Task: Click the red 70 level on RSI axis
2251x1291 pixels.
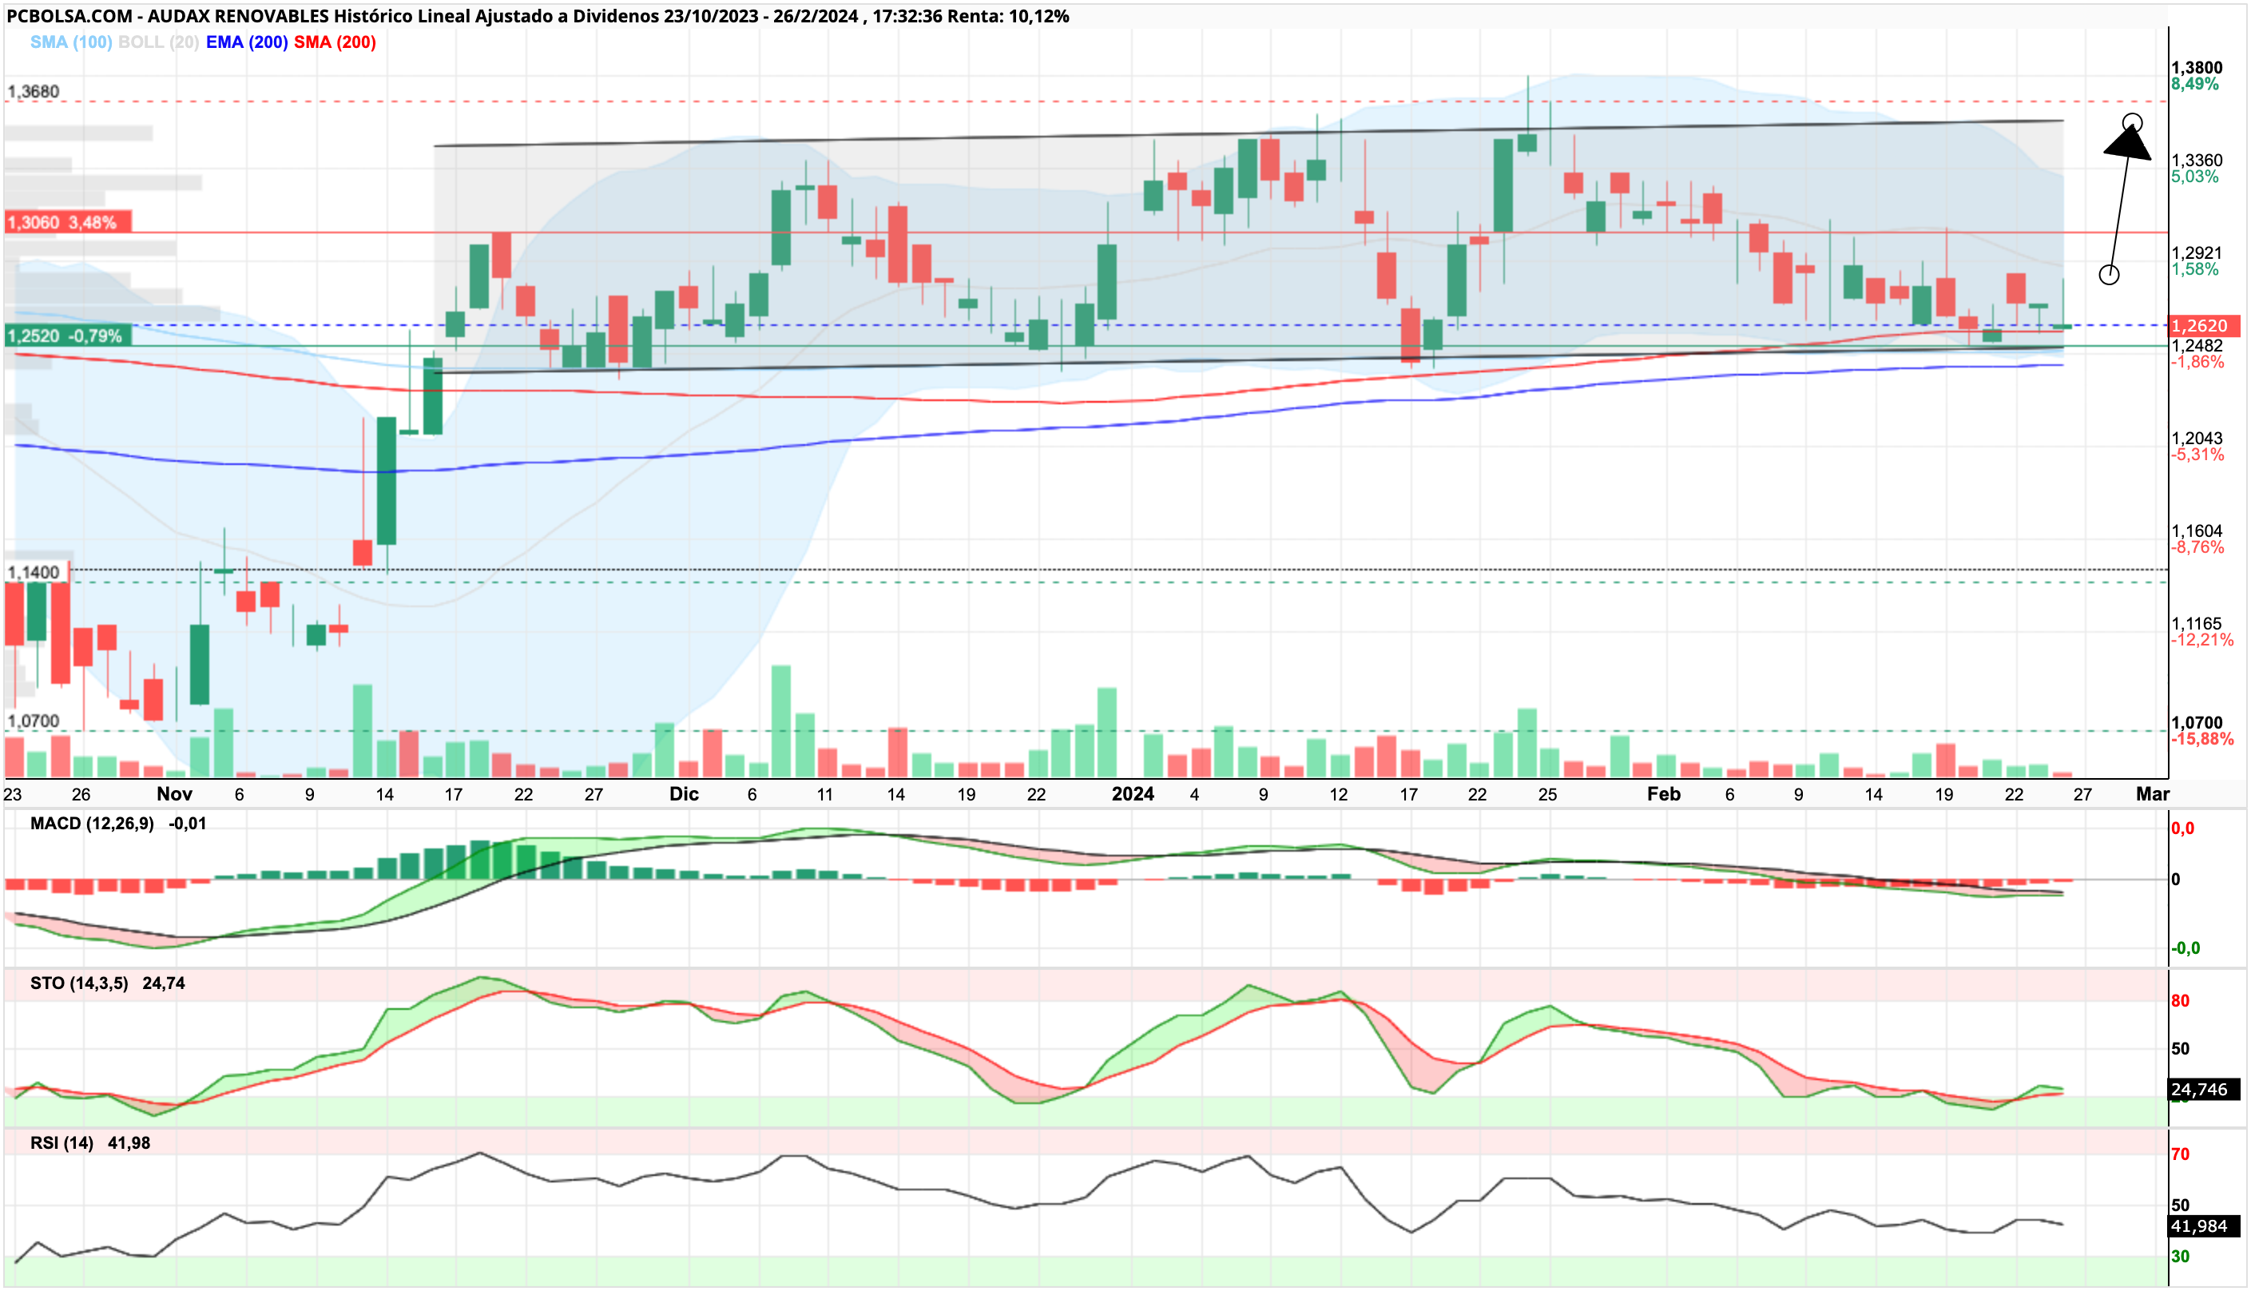Action: pos(2180,1154)
